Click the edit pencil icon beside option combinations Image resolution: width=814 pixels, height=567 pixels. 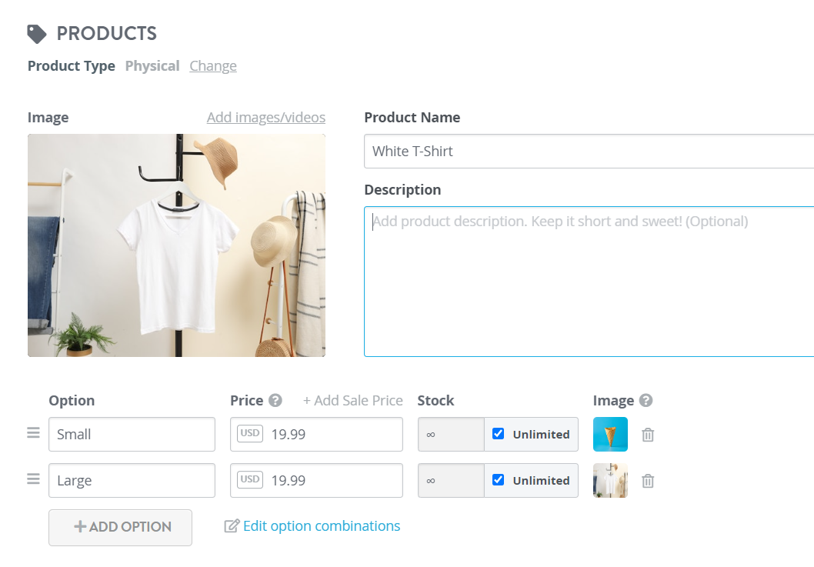[x=232, y=526]
